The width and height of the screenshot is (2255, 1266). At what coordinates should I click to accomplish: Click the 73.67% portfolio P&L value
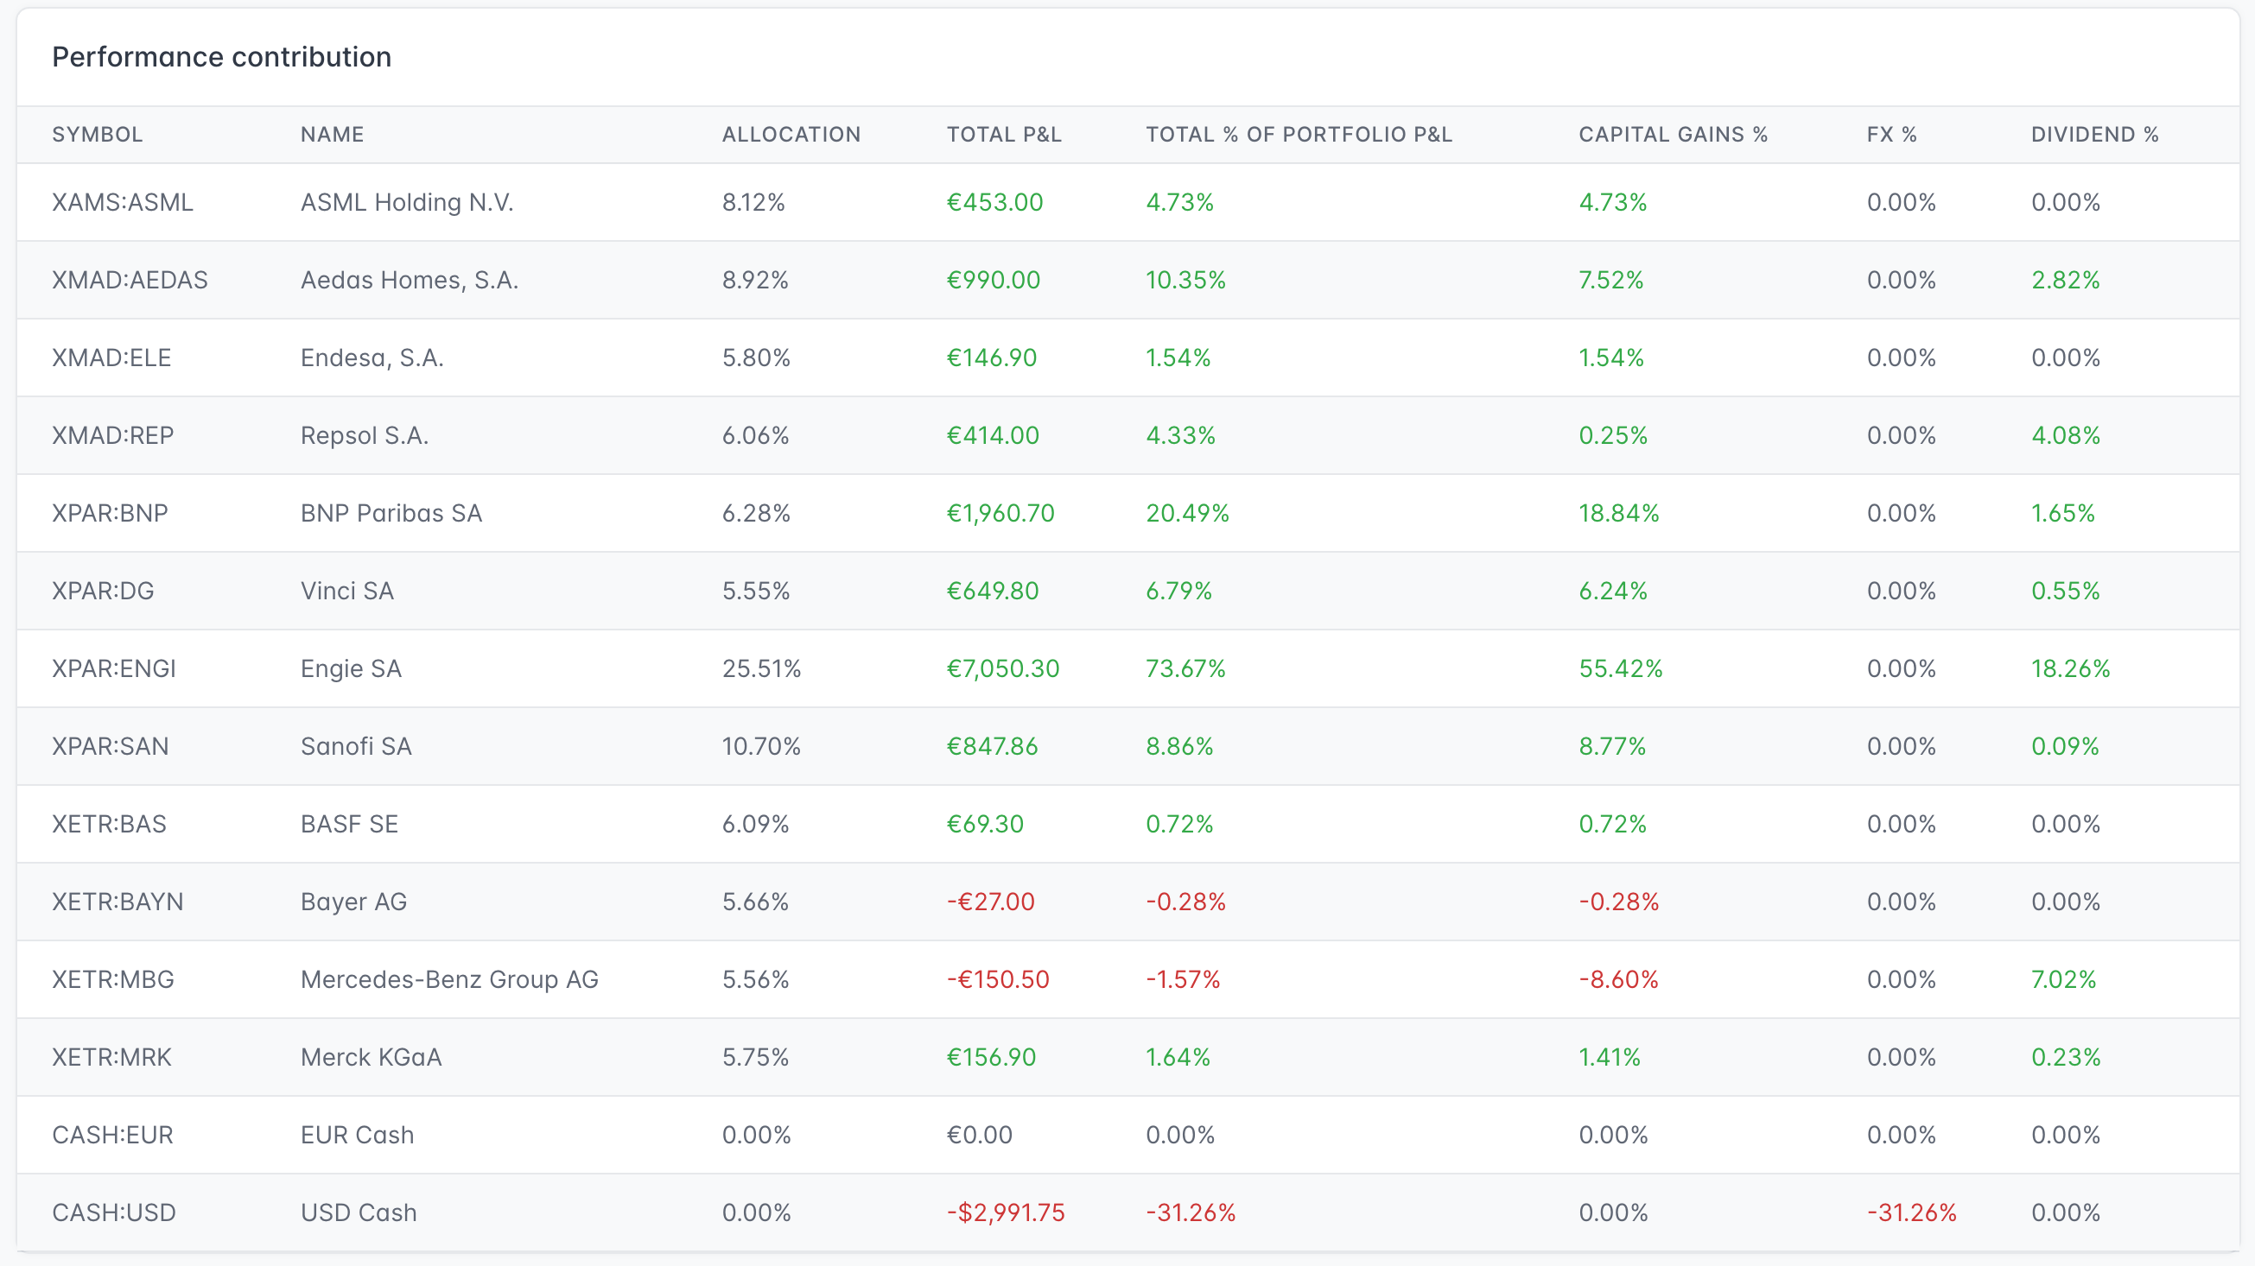tap(1186, 668)
